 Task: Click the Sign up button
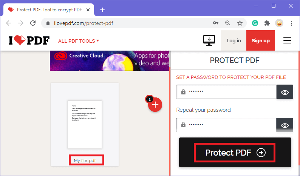(261, 40)
